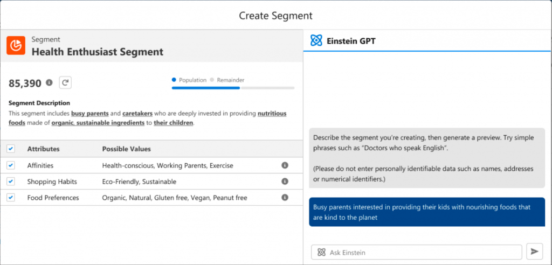Click the orange segment pie chart icon

(16, 46)
